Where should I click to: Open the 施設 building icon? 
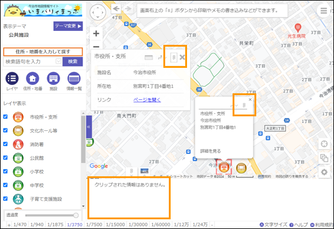(53, 78)
